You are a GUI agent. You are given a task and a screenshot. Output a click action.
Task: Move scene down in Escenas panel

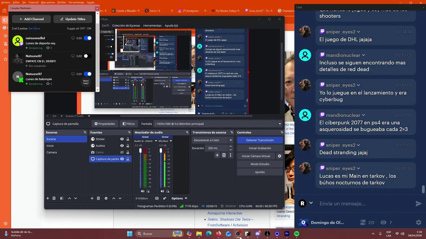point(76,198)
